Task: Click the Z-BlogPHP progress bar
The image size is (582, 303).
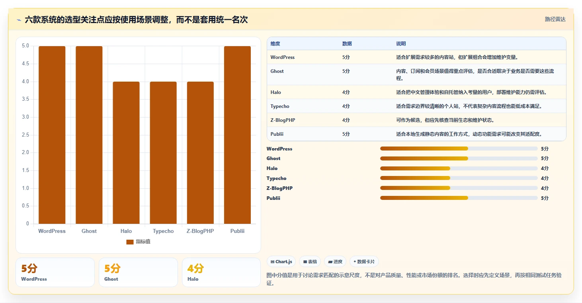Action: (x=459, y=188)
